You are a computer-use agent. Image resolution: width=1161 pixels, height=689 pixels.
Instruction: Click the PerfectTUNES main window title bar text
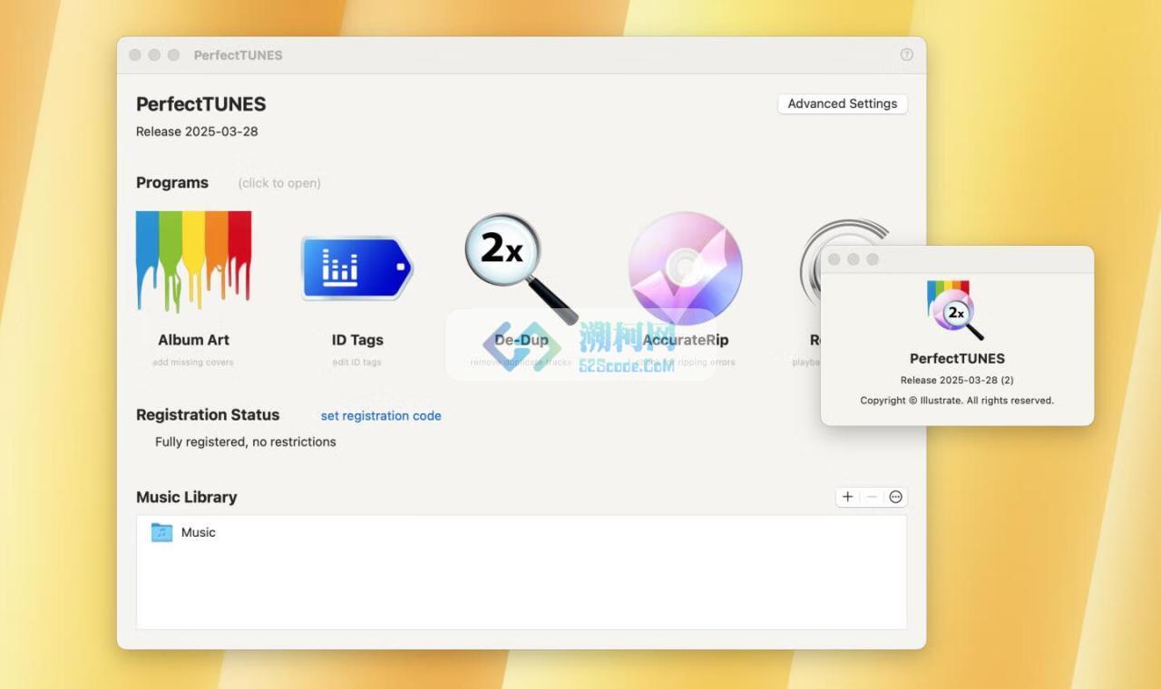(239, 55)
